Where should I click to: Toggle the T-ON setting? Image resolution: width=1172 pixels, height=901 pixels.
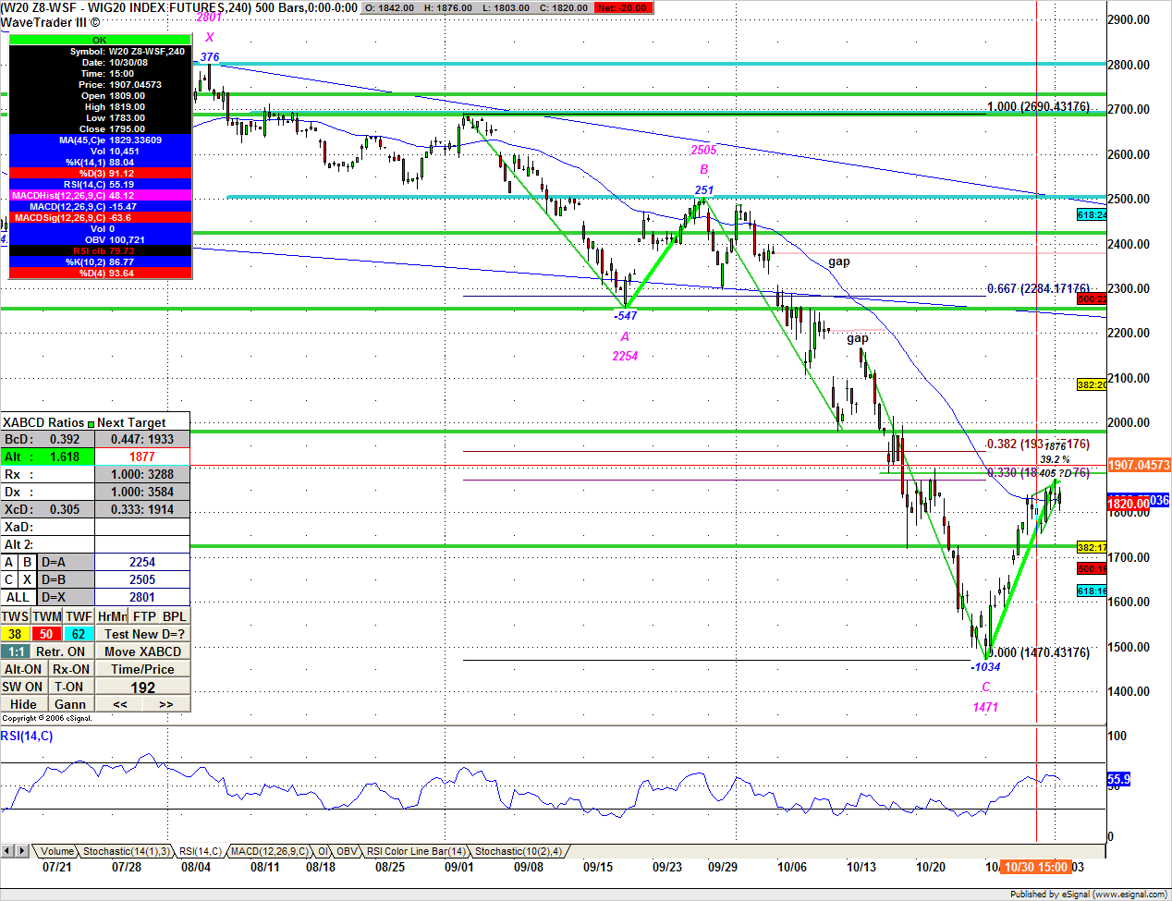[x=69, y=687]
